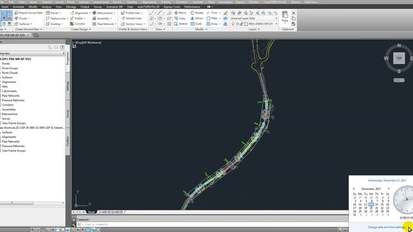Viewport: 413px width, 232px height.
Task: Select the Profile tool in Create Design
Action: (77, 19)
